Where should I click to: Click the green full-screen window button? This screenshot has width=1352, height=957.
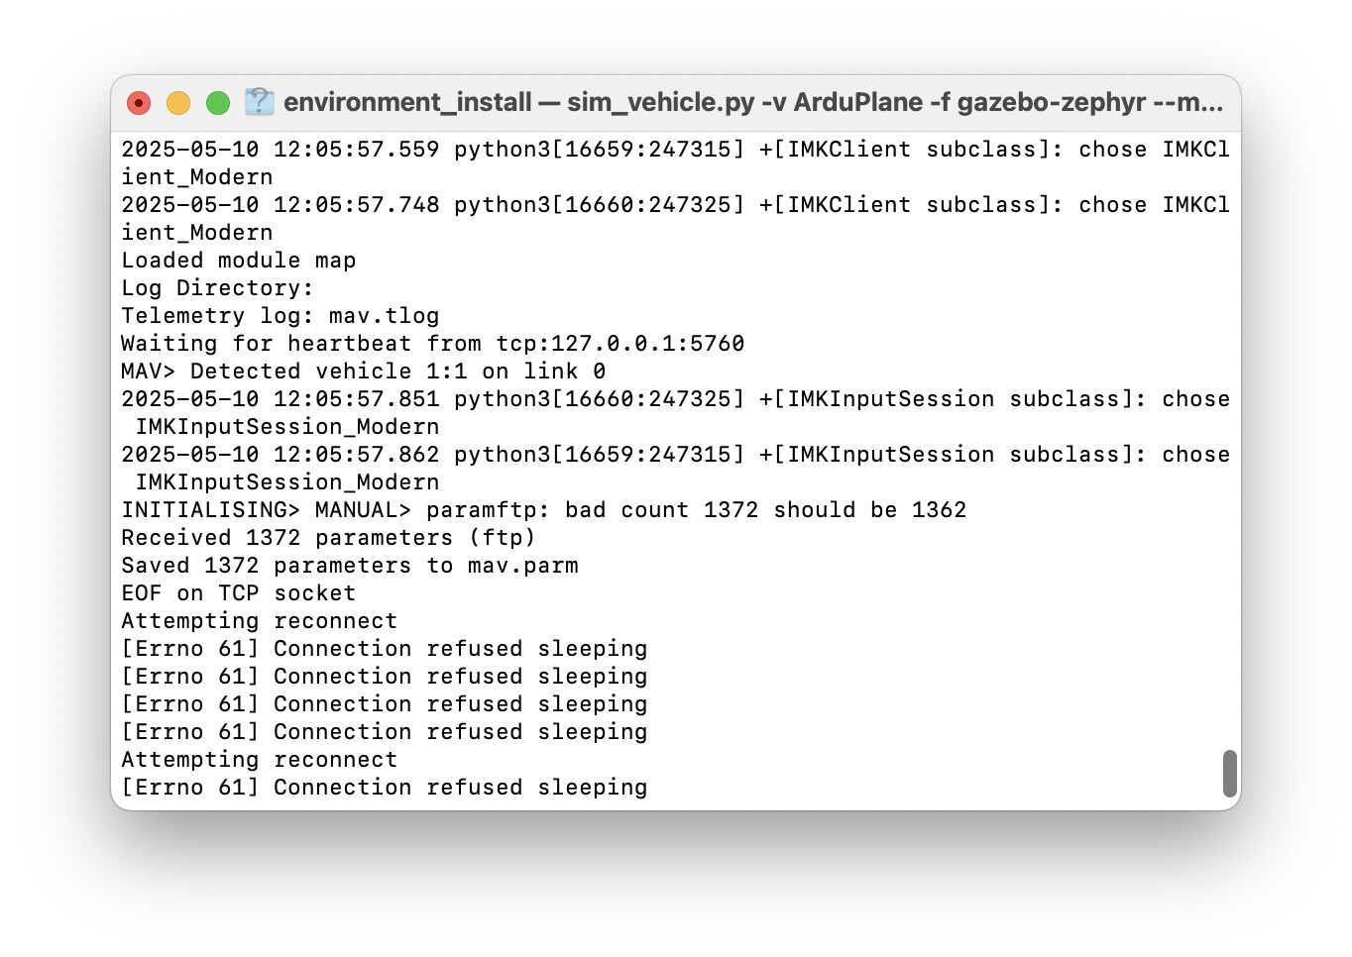pos(218,103)
